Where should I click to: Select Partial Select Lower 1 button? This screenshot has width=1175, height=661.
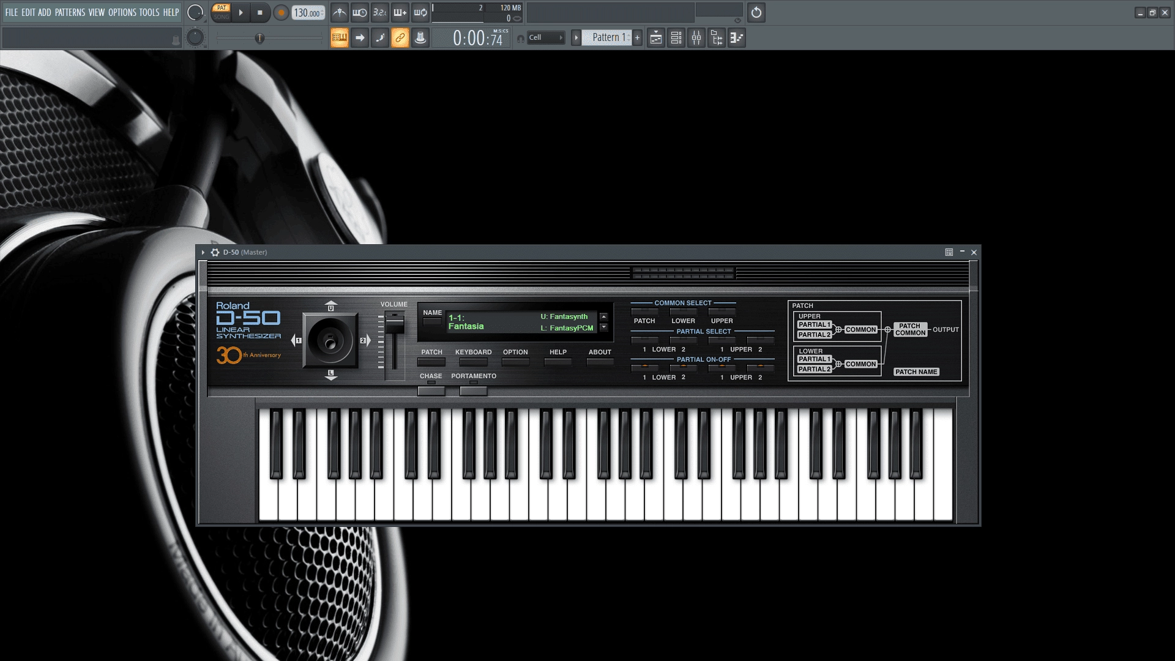644,340
